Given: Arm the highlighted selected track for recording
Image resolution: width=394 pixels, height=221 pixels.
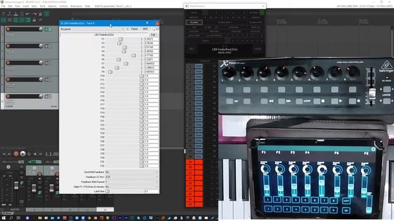Looking at the screenshot, I should coord(8,96).
